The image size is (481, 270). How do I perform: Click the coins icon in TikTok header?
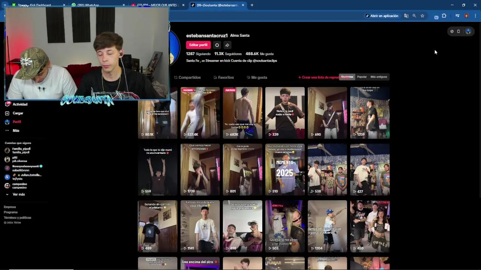(452, 31)
